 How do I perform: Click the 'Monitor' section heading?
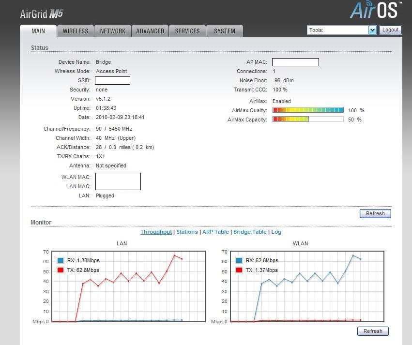coord(41,222)
